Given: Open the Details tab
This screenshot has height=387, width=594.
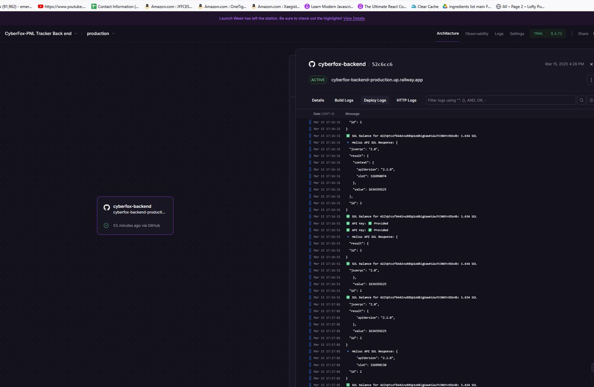Looking at the screenshot, I should [x=318, y=100].
